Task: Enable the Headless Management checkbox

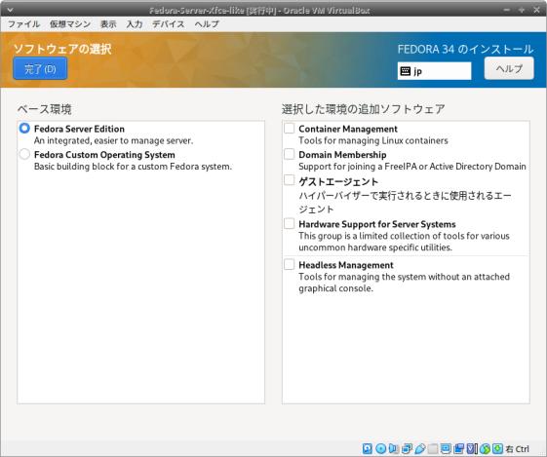Action: (x=289, y=264)
